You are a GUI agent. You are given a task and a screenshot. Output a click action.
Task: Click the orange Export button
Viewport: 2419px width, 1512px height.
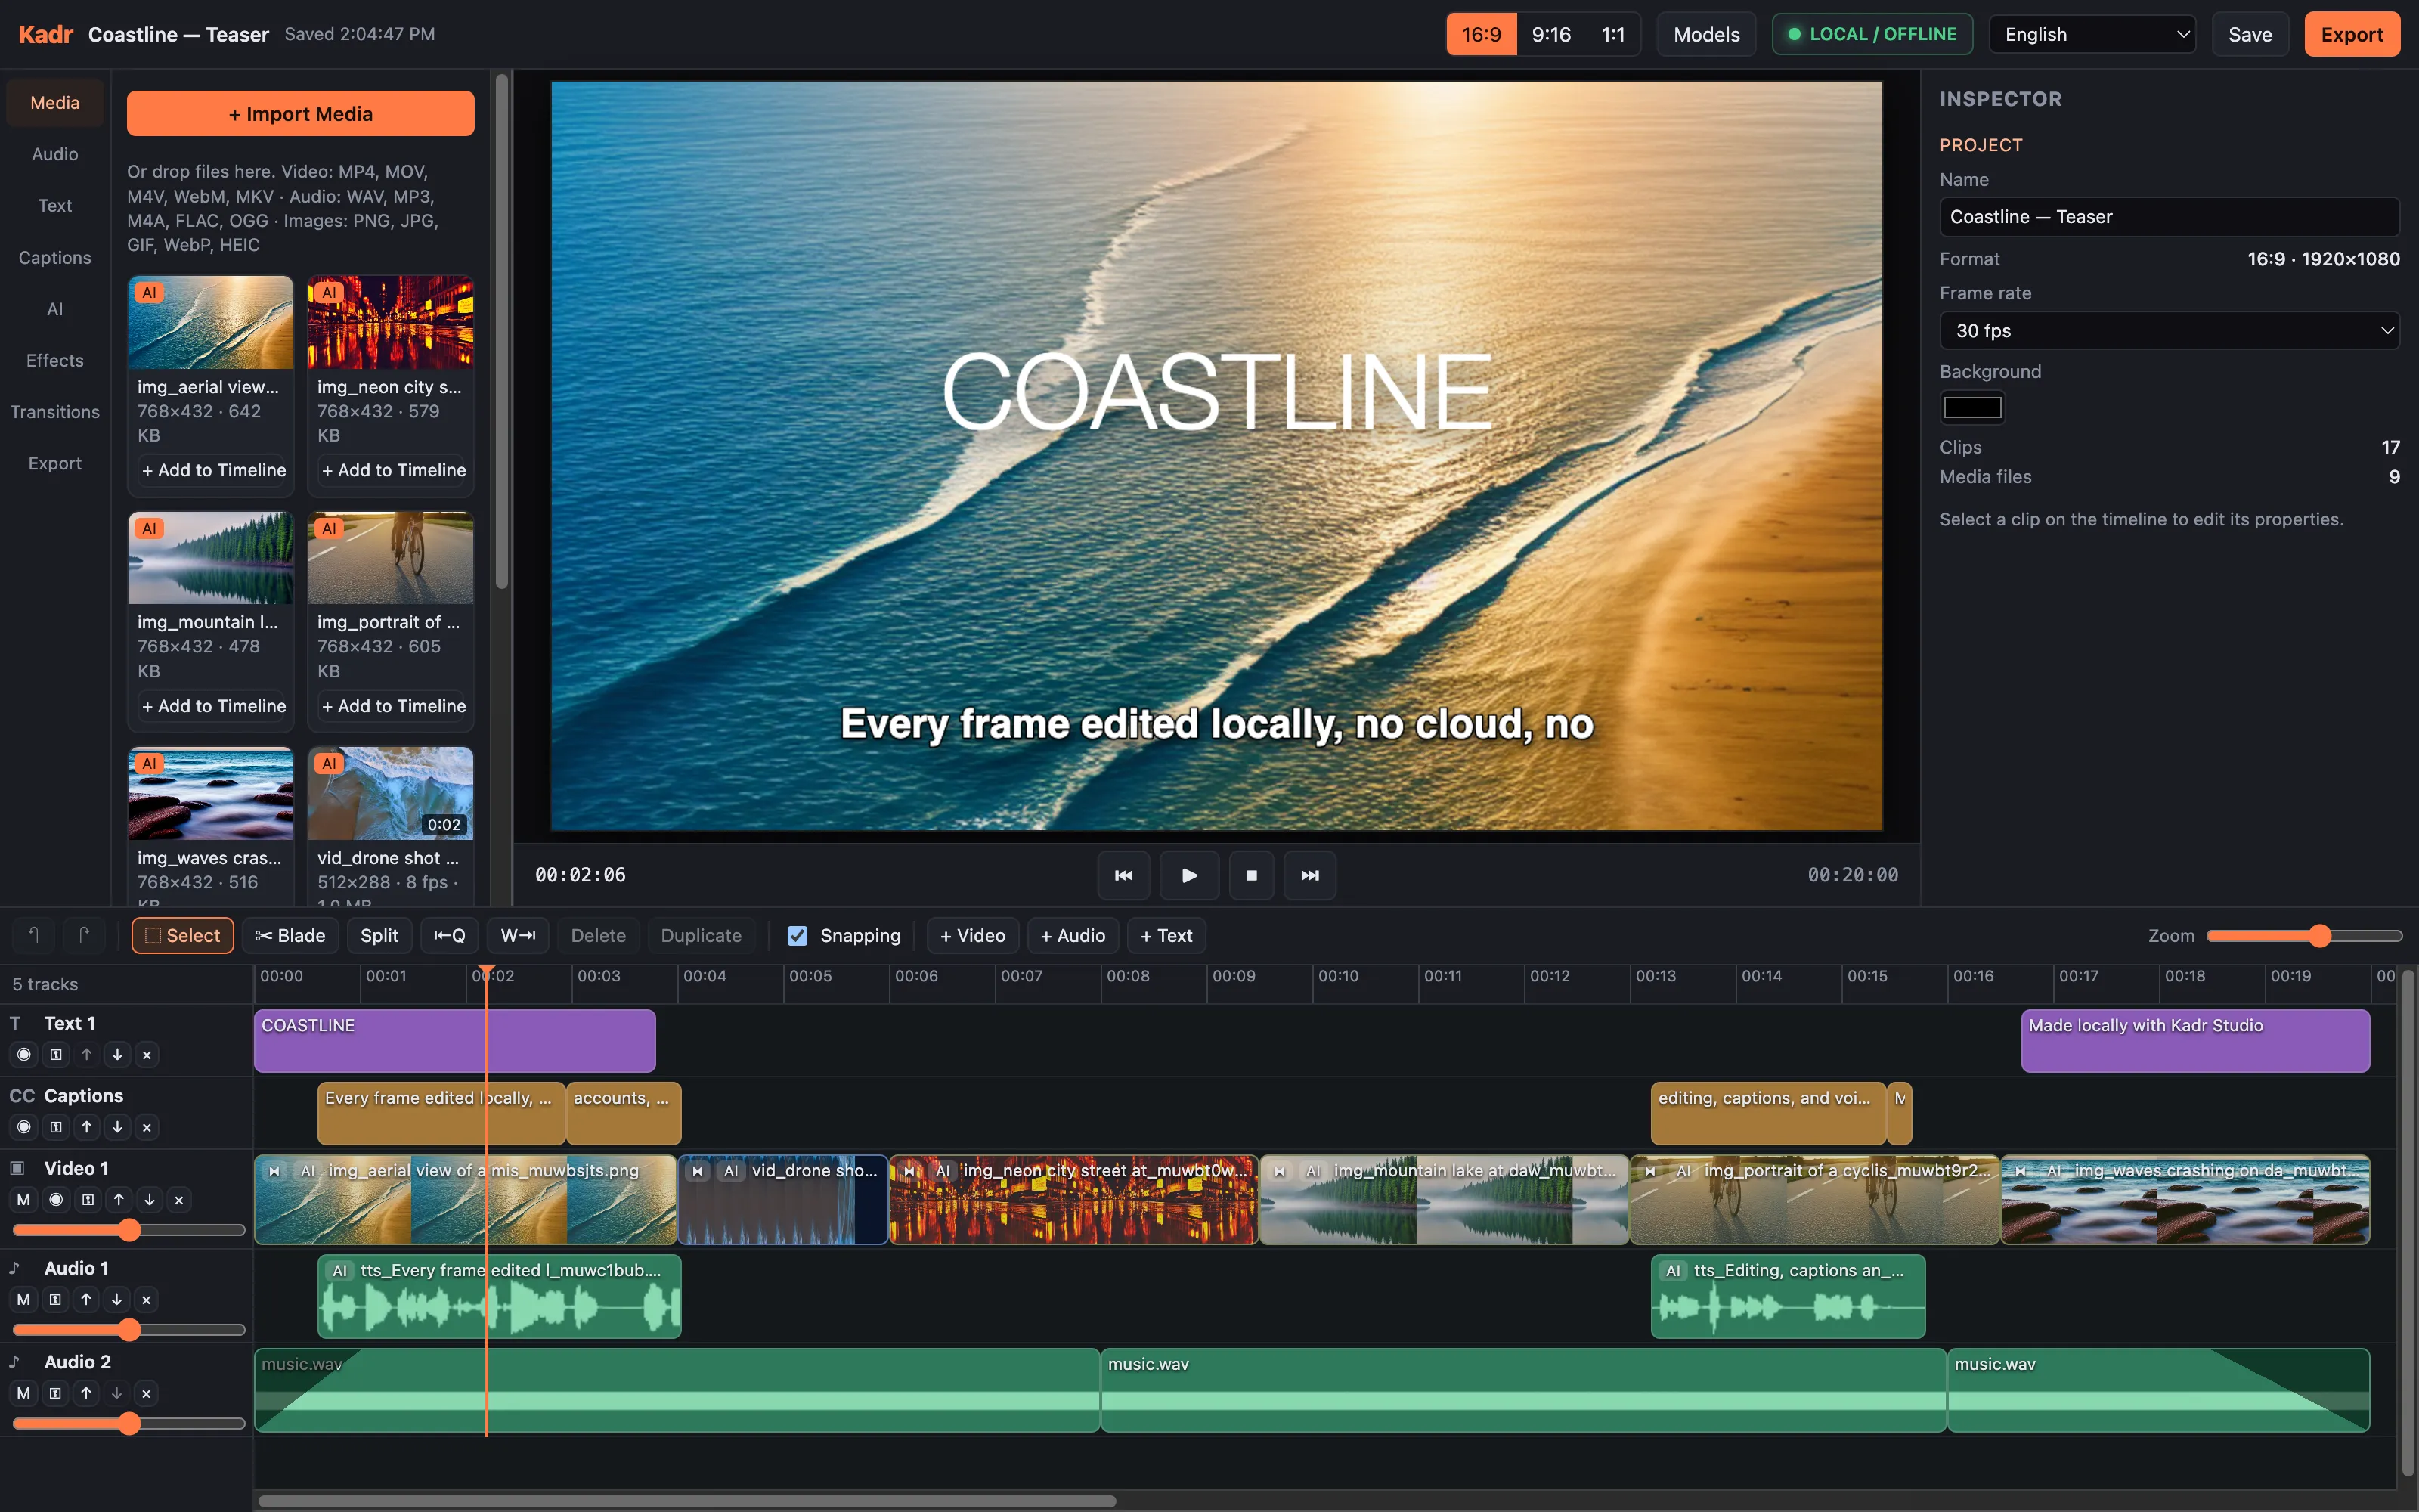[x=2351, y=34]
